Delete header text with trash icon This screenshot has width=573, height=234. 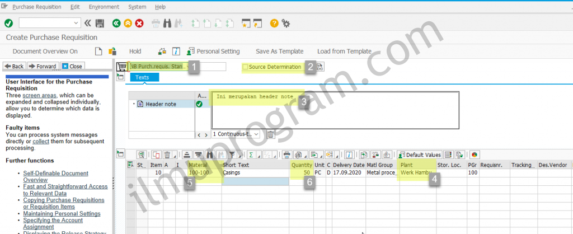point(270,134)
